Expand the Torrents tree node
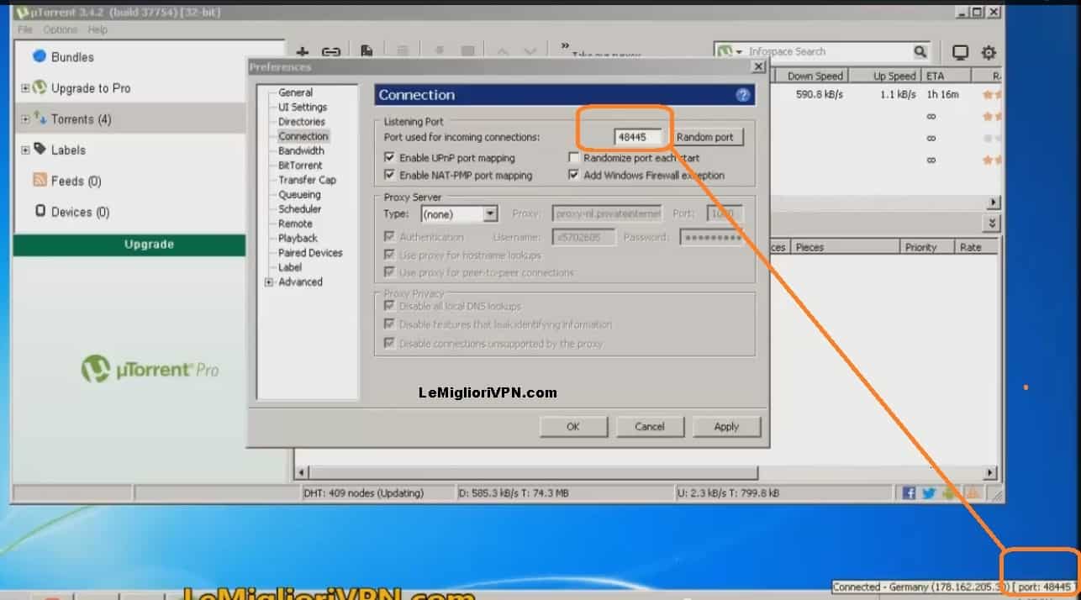Viewport: 1081px width, 600px height. tap(25, 119)
